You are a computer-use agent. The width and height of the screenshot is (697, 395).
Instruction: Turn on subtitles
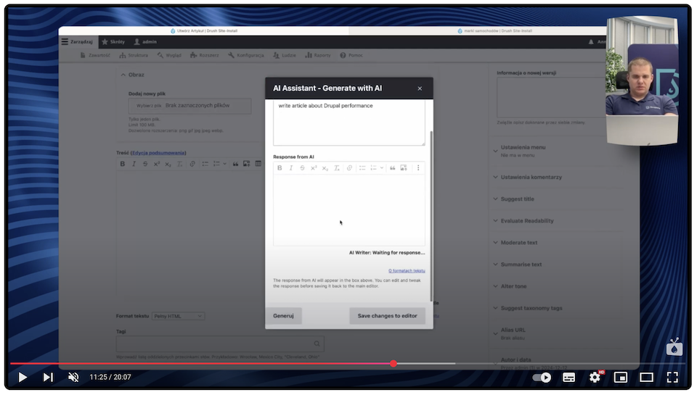pos(568,378)
